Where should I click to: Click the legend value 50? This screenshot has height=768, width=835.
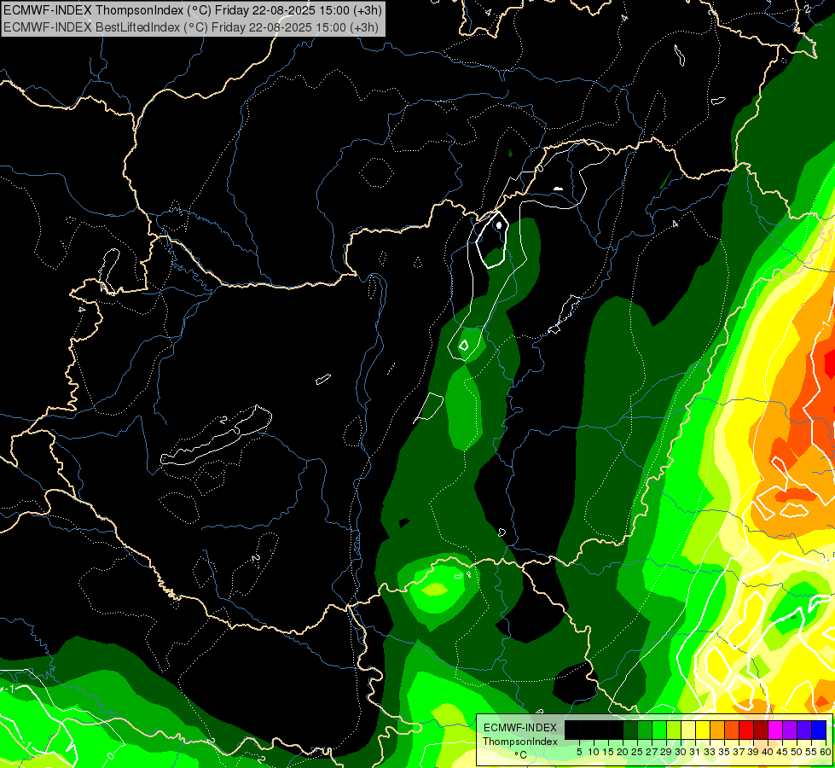(x=797, y=752)
